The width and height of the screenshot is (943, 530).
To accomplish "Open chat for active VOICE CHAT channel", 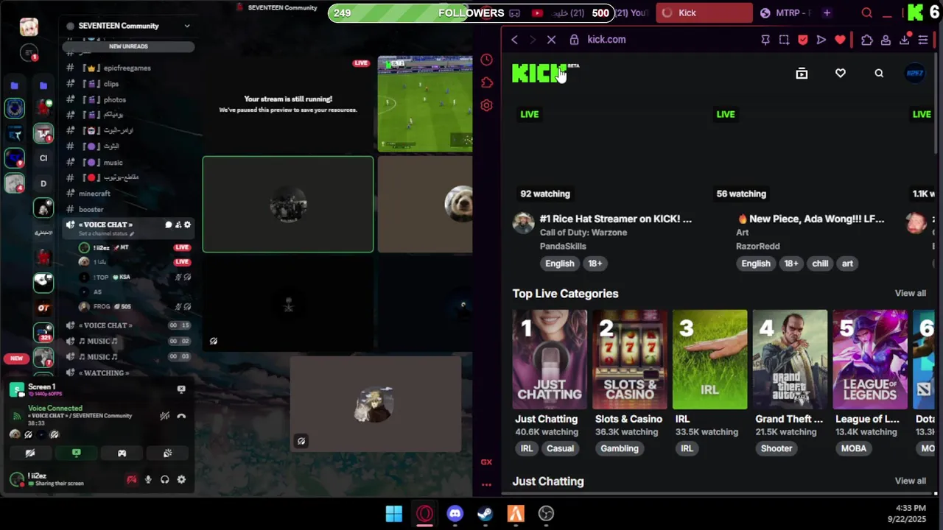I will coord(168,225).
